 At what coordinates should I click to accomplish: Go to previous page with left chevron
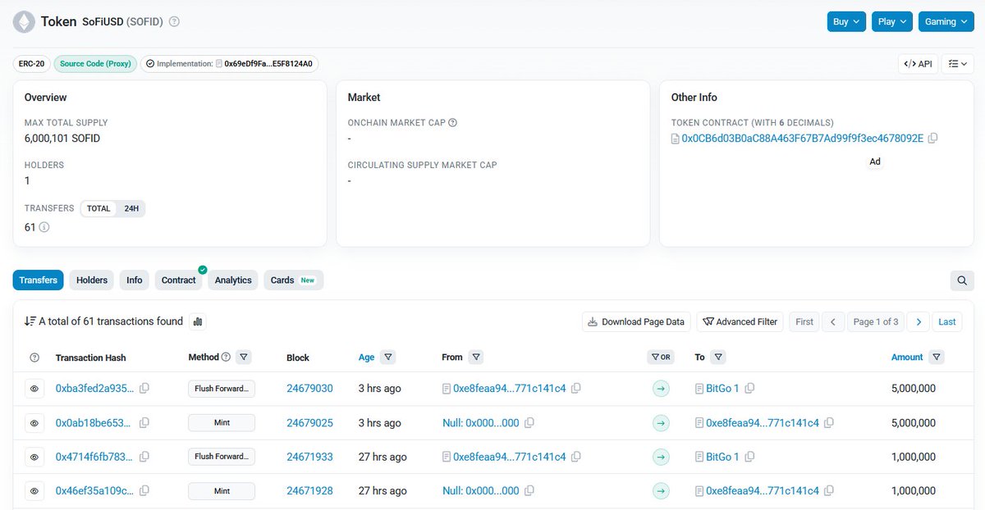833,322
